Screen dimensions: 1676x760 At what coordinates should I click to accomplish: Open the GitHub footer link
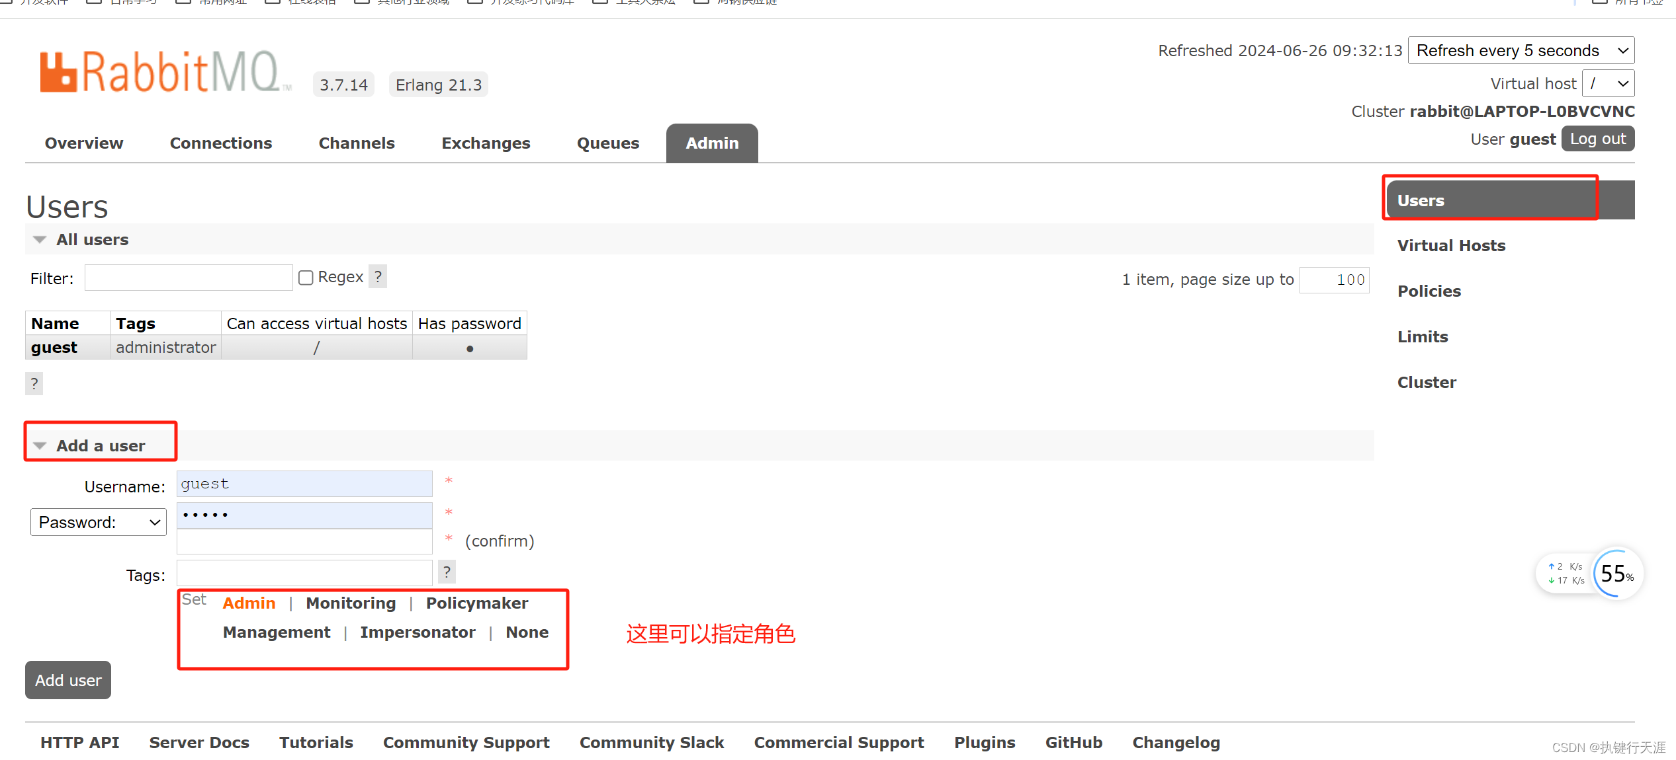coord(1074,743)
